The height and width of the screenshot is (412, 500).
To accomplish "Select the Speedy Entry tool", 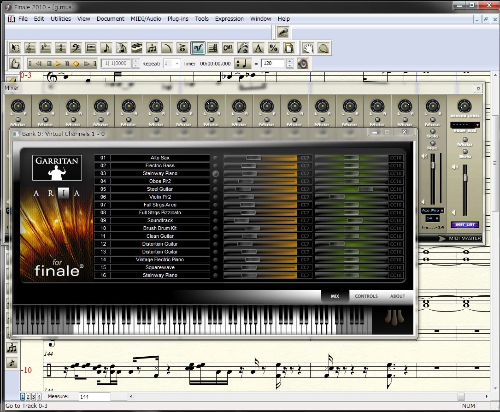I will point(121,48).
